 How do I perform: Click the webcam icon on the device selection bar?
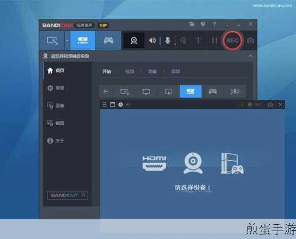[45, 56]
